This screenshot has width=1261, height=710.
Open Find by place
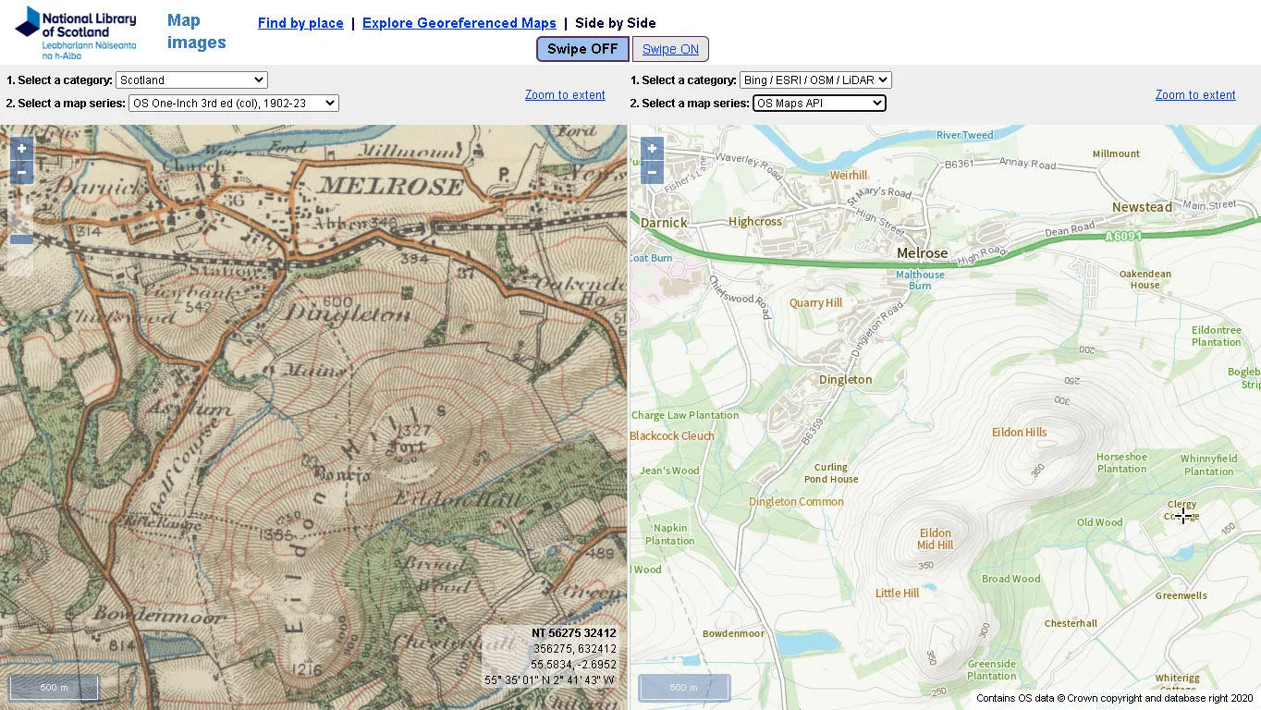(x=300, y=23)
